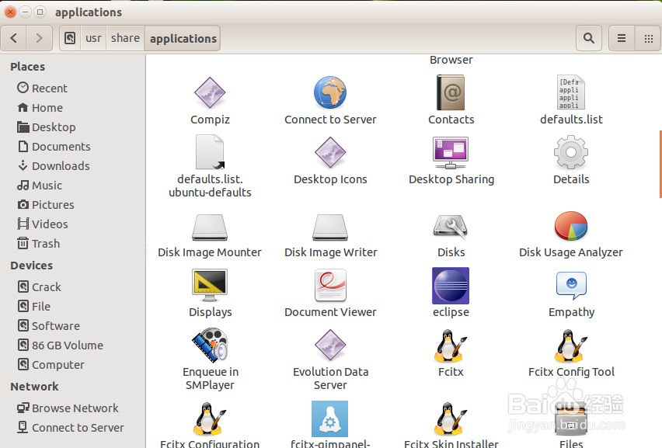This screenshot has height=448, width=662.
Task: Open the Connect to Server globe icon in file list
Action: click(330, 92)
